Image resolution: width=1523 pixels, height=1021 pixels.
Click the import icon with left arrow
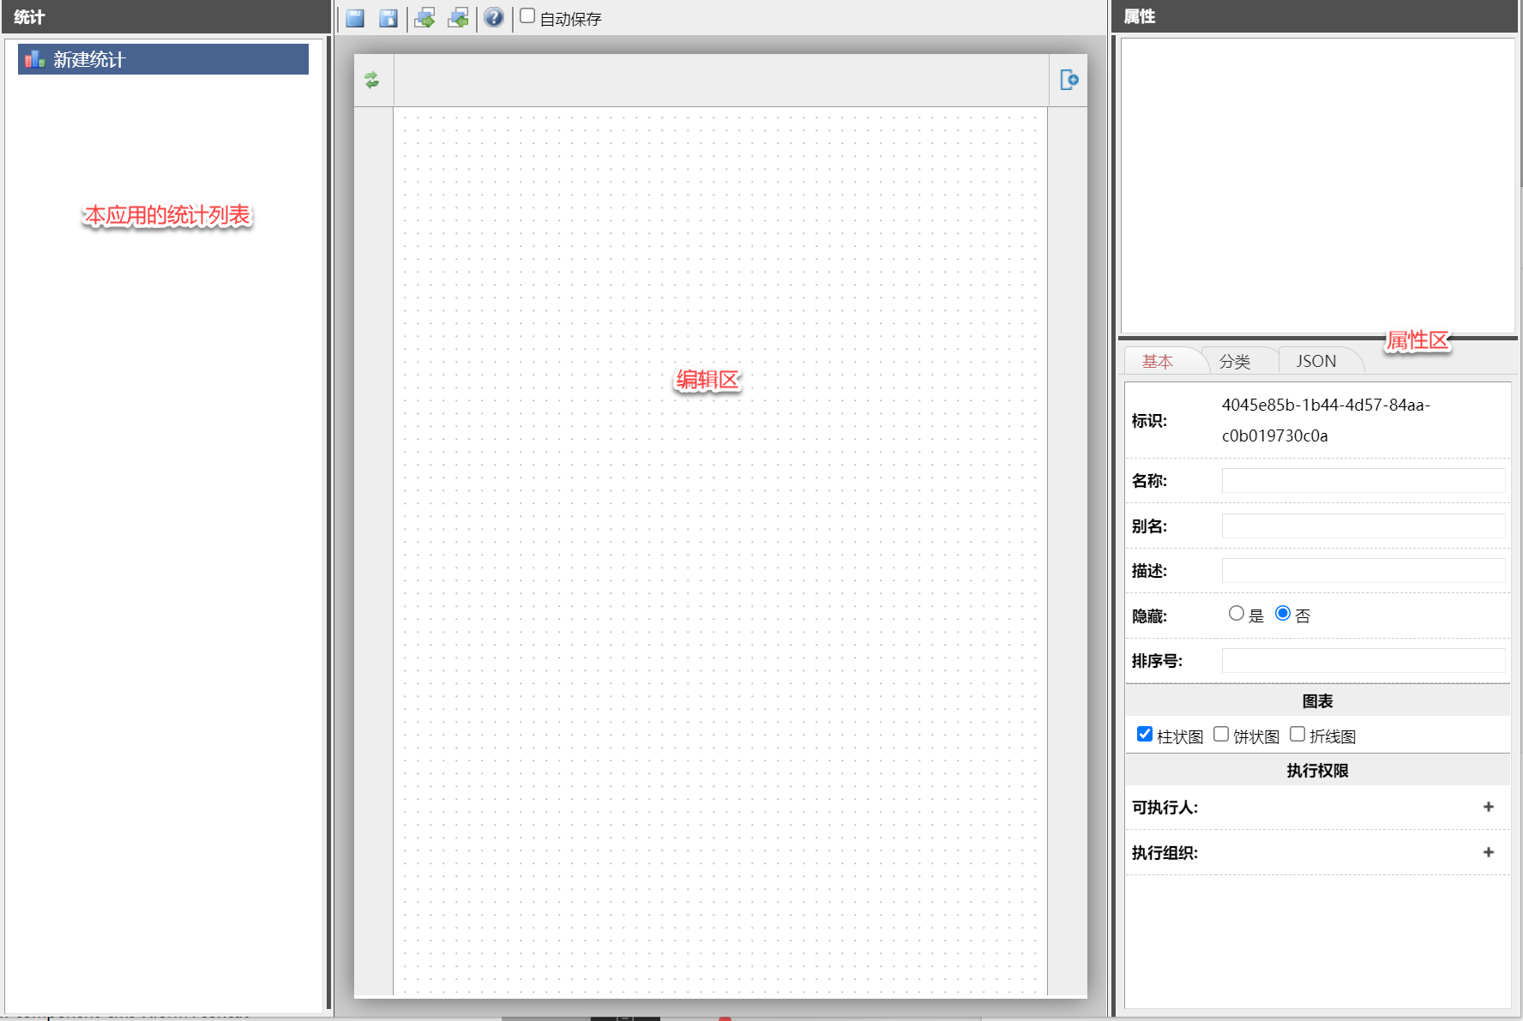tap(459, 18)
